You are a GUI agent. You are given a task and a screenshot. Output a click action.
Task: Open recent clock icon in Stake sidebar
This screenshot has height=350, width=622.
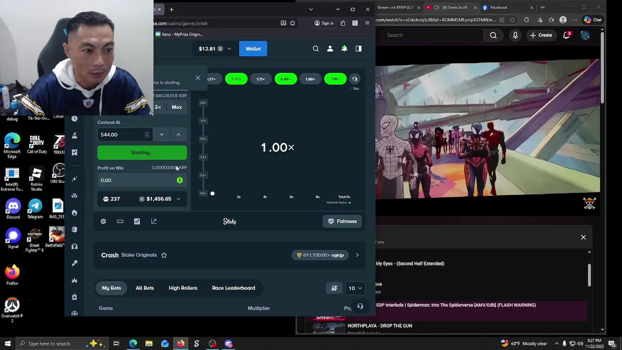tap(74, 119)
